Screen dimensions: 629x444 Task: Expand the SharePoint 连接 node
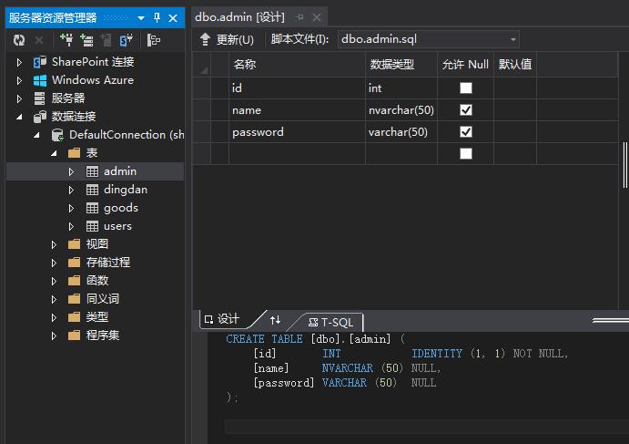(19, 62)
